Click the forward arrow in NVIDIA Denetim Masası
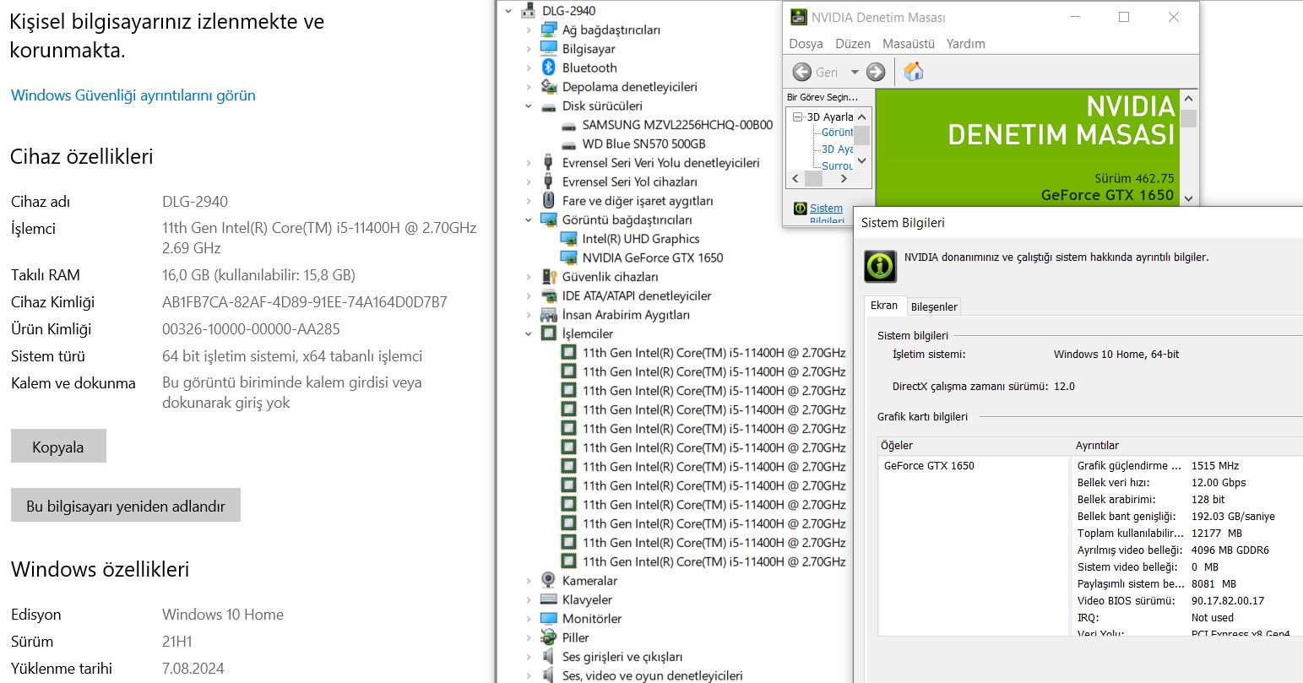This screenshot has height=683, width=1303. pyautogui.click(x=876, y=72)
